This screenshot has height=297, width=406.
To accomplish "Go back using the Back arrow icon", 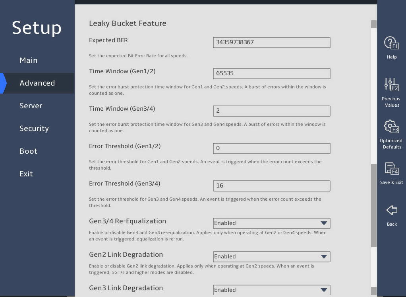I will pos(392,210).
